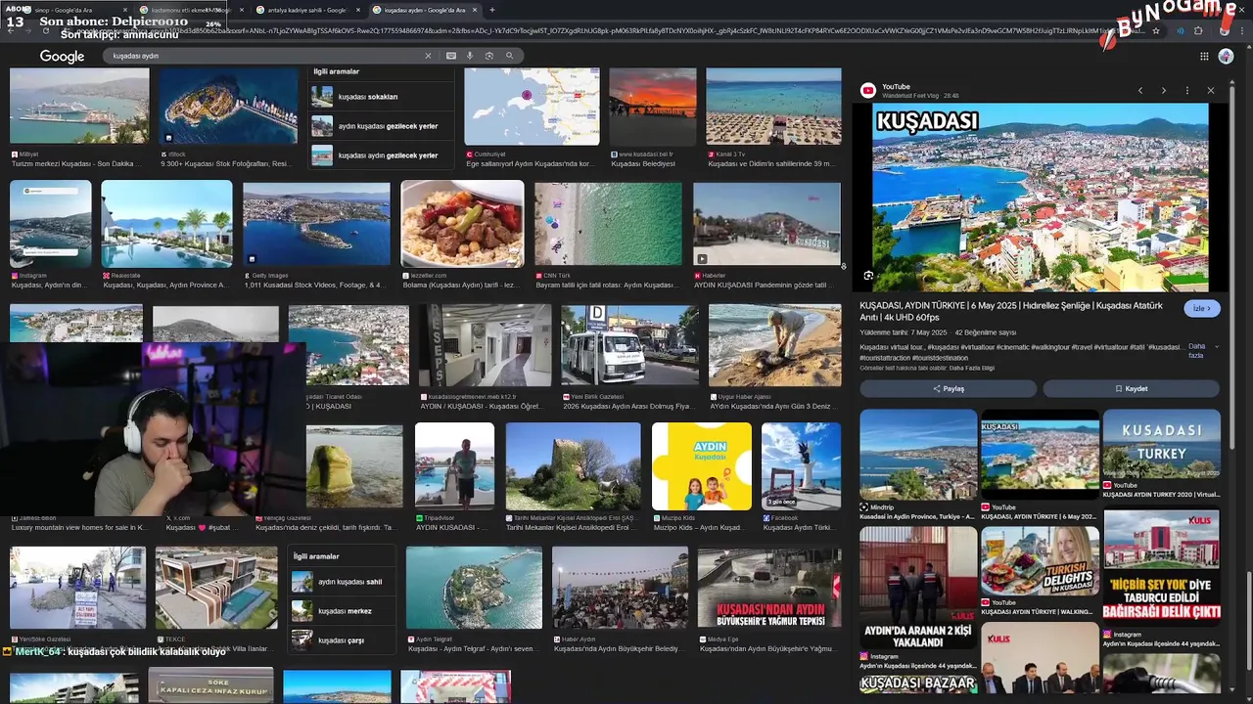Select the 'kuşadası aydın' tab
Viewport: 1253px width, 704px height.
(426, 10)
